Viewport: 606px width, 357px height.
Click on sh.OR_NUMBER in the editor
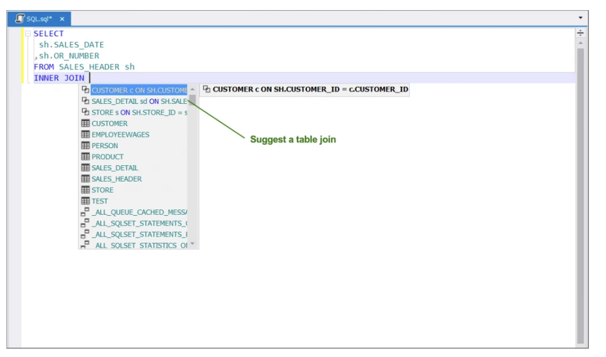(69, 56)
